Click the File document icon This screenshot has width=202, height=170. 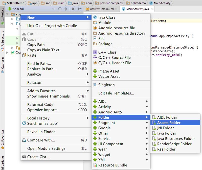[x=95, y=38]
